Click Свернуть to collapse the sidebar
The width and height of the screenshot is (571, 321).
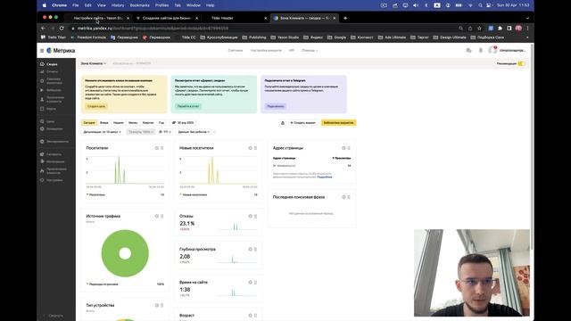(x=53, y=316)
